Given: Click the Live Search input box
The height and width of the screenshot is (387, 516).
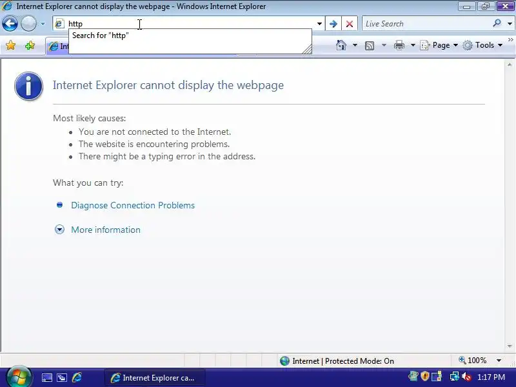Looking at the screenshot, I should coord(426,24).
